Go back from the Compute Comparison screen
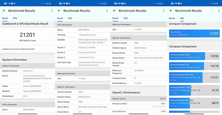The width and height of the screenshot is (222, 115). 171,11
